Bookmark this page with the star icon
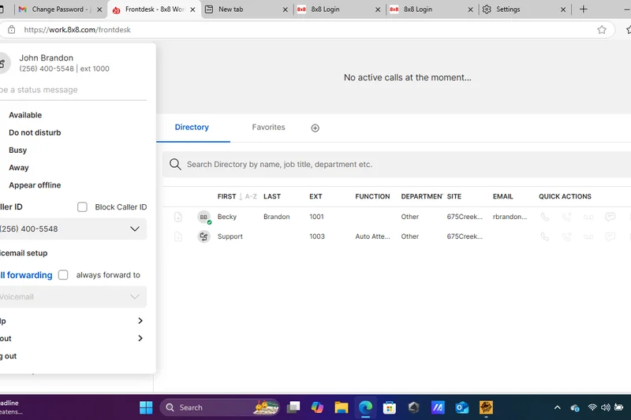The width and height of the screenshot is (631, 420). pos(602,30)
